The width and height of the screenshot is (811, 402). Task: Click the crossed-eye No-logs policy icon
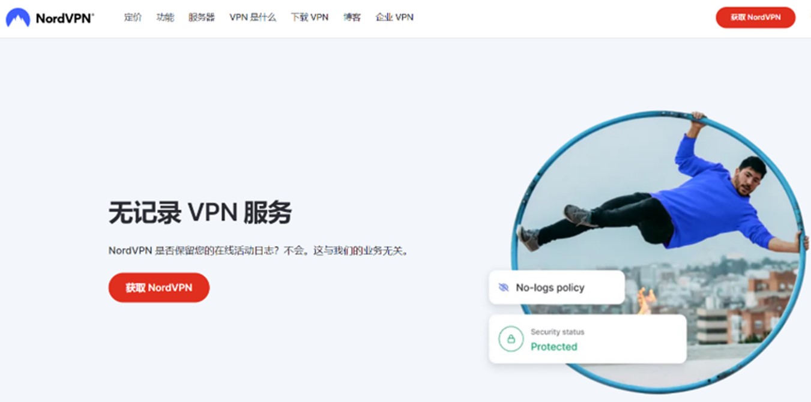504,287
